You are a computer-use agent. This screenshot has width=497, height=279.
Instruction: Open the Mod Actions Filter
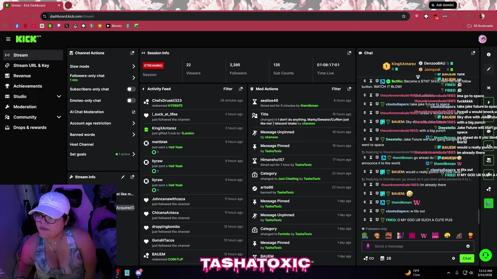point(336,89)
